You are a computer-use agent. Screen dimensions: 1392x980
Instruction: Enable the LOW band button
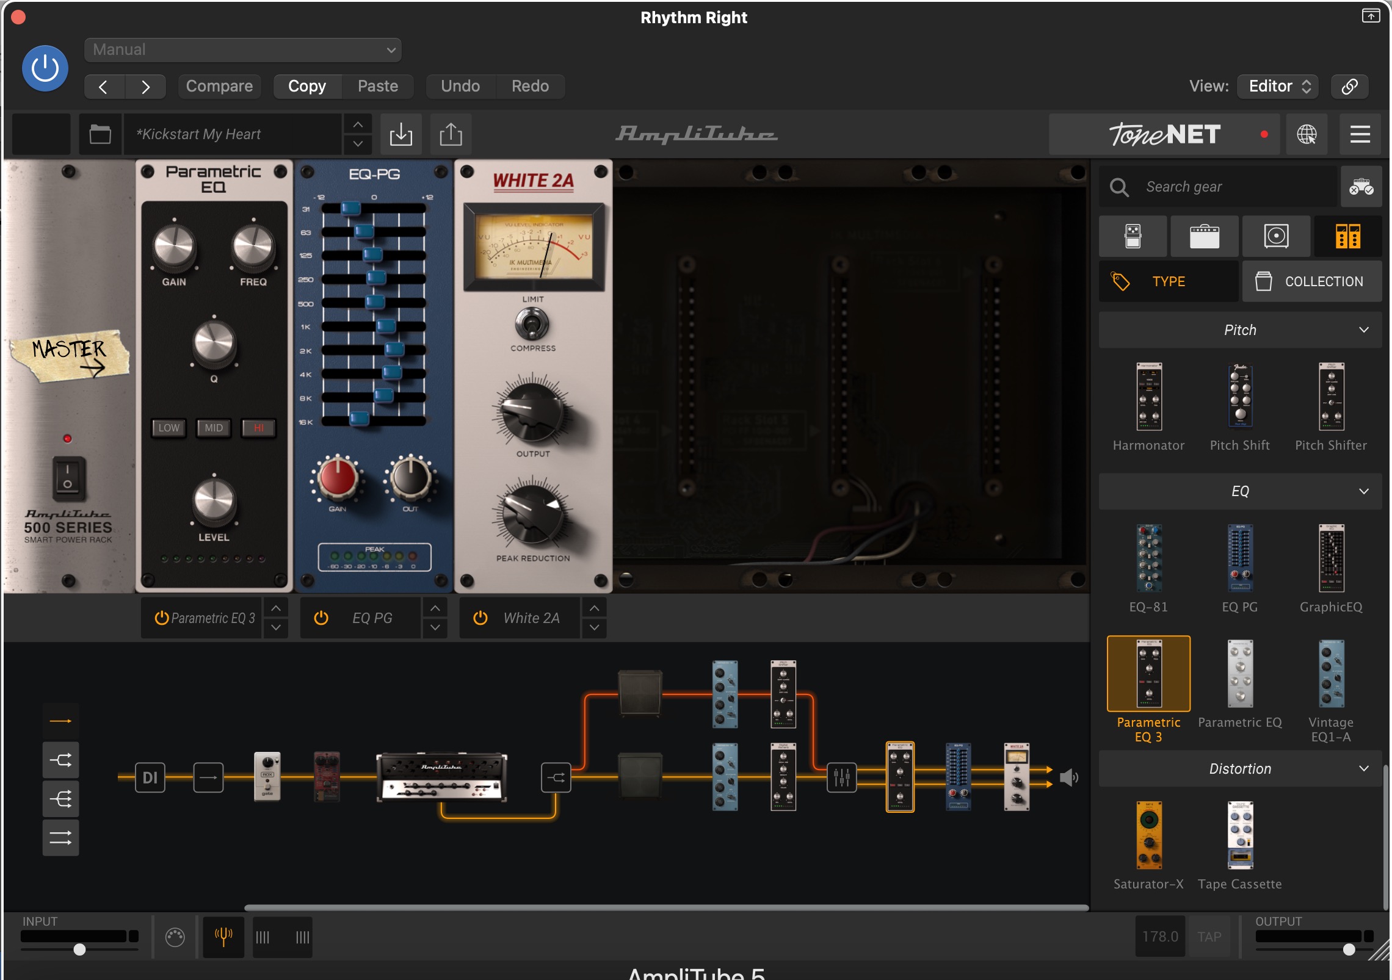(169, 428)
